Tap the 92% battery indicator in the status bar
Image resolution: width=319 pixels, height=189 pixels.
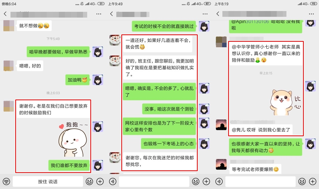tap(313, 4)
